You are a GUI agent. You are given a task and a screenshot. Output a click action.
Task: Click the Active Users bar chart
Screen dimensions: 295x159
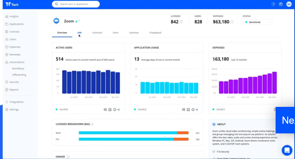[x=91, y=82]
